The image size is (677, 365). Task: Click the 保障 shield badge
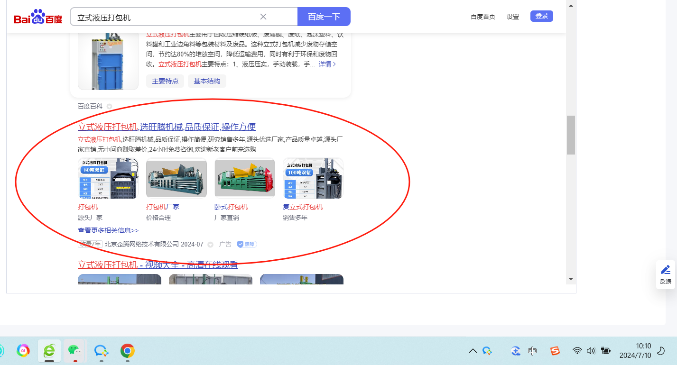[x=247, y=244]
